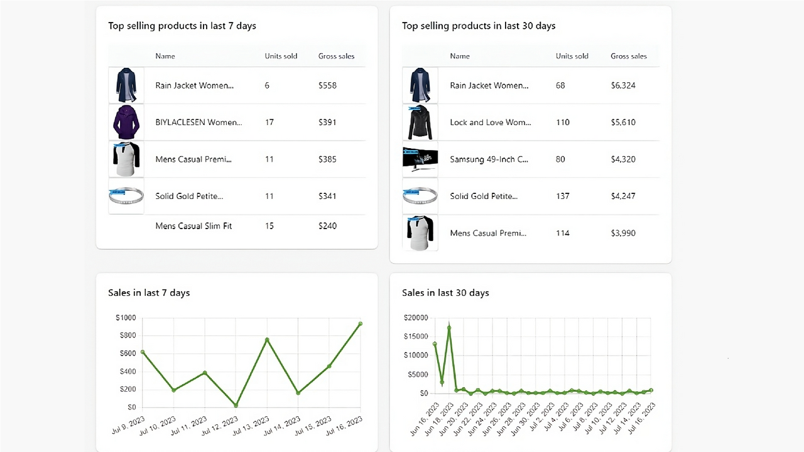804x452 pixels.
Task: Click Jun 16 first point on 30 days chart
Action: 435,344
